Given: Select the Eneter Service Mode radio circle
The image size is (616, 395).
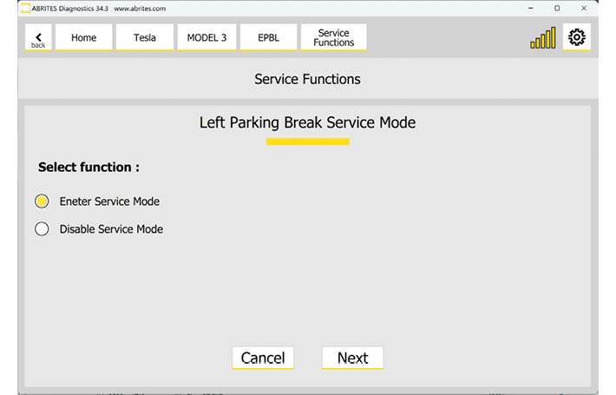Looking at the screenshot, I should (x=42, y=201).
